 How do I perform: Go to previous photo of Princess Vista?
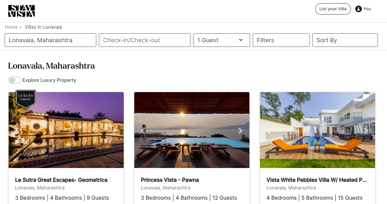143,131
